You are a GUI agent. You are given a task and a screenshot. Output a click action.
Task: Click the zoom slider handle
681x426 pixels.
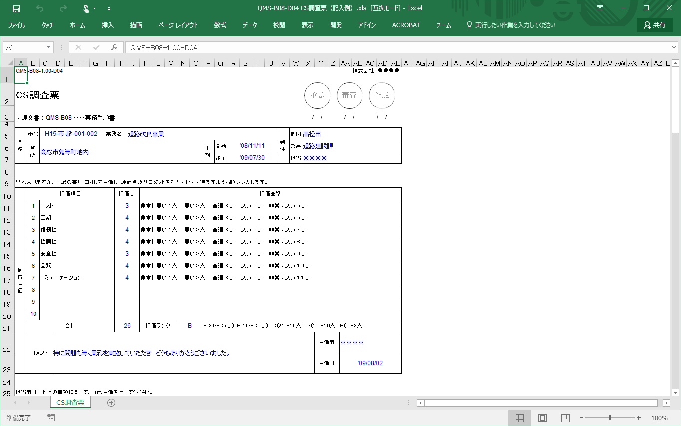(609, 418)
